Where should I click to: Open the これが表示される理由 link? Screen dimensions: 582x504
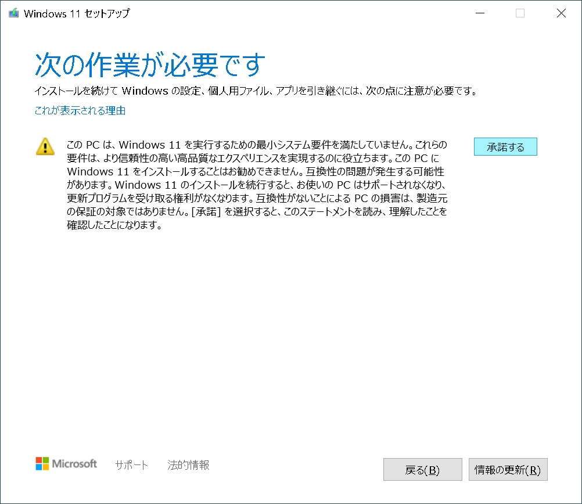80,110
